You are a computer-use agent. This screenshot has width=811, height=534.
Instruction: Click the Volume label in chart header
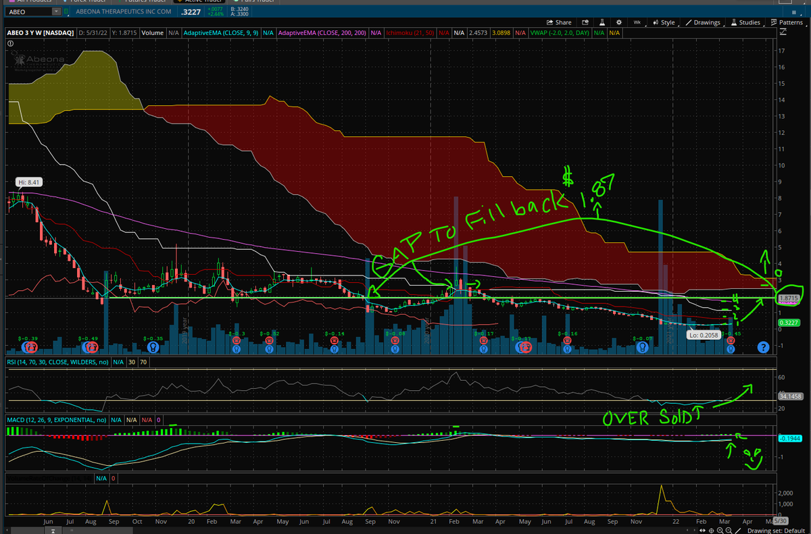[152, 32]
